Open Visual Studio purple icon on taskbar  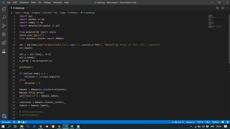point(47,126)
